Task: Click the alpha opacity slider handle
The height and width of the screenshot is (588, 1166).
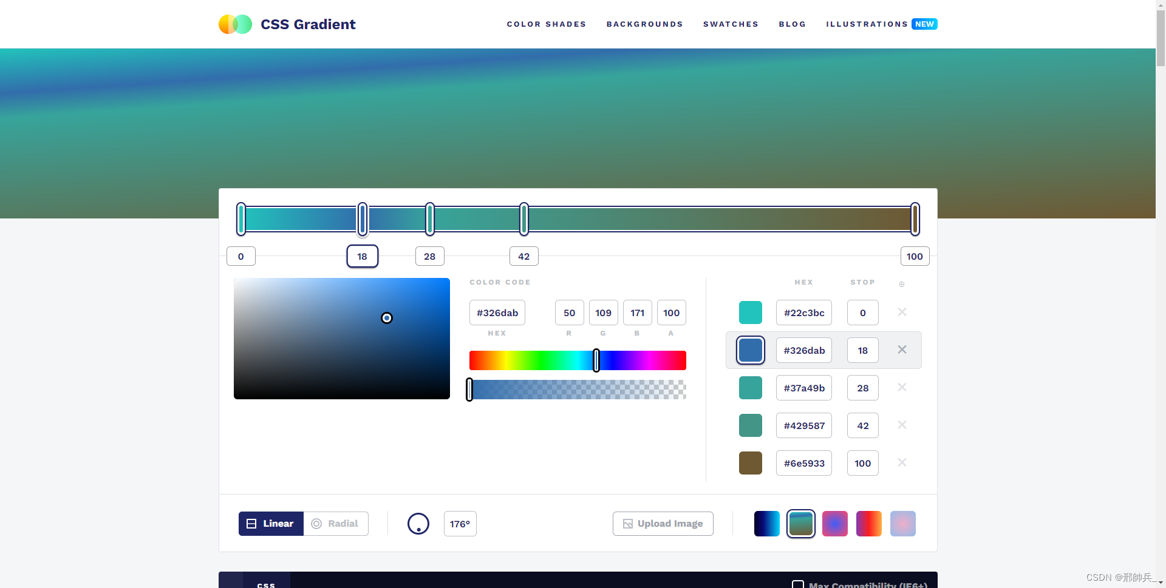Action: point(469,390)
